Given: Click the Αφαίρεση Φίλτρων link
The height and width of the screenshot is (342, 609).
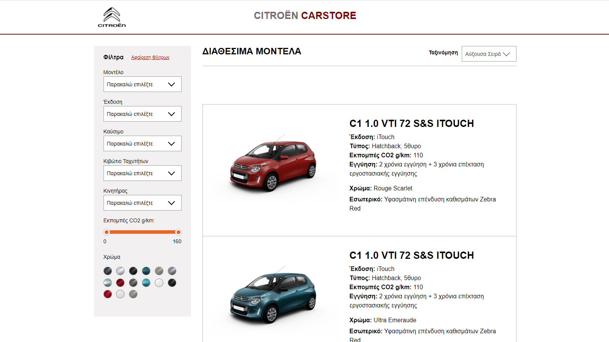Looking at the screenshot, I should pyautogui.click(x=150, y=57).
